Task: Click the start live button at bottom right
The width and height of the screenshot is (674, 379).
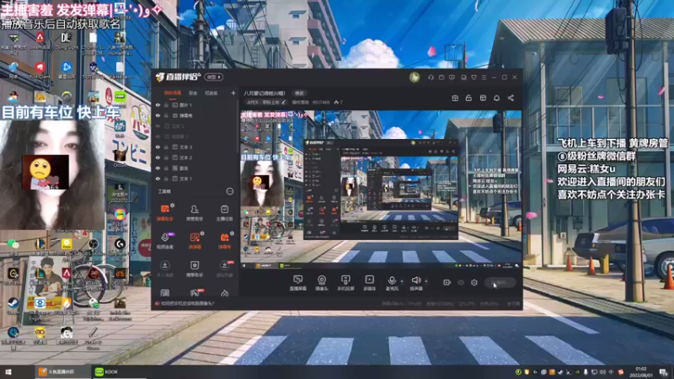Action: pos(500,282)
